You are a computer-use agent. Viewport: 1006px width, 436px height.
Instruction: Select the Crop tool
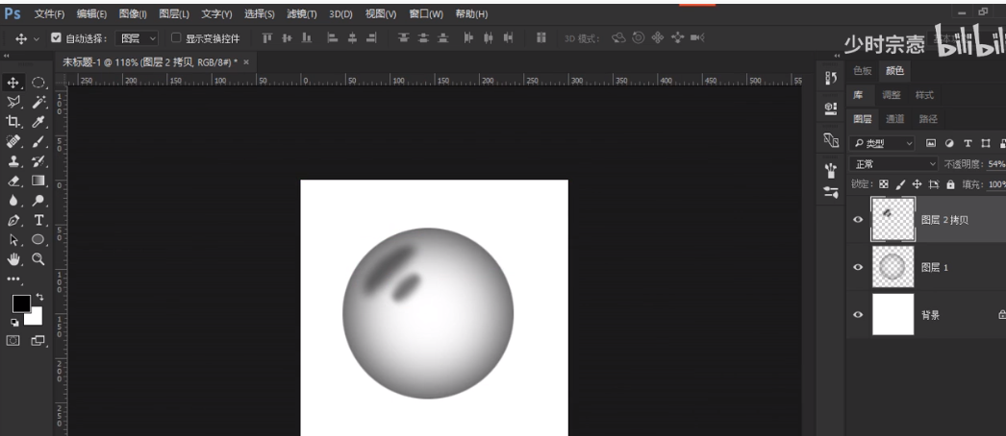[x=13, y=122]
